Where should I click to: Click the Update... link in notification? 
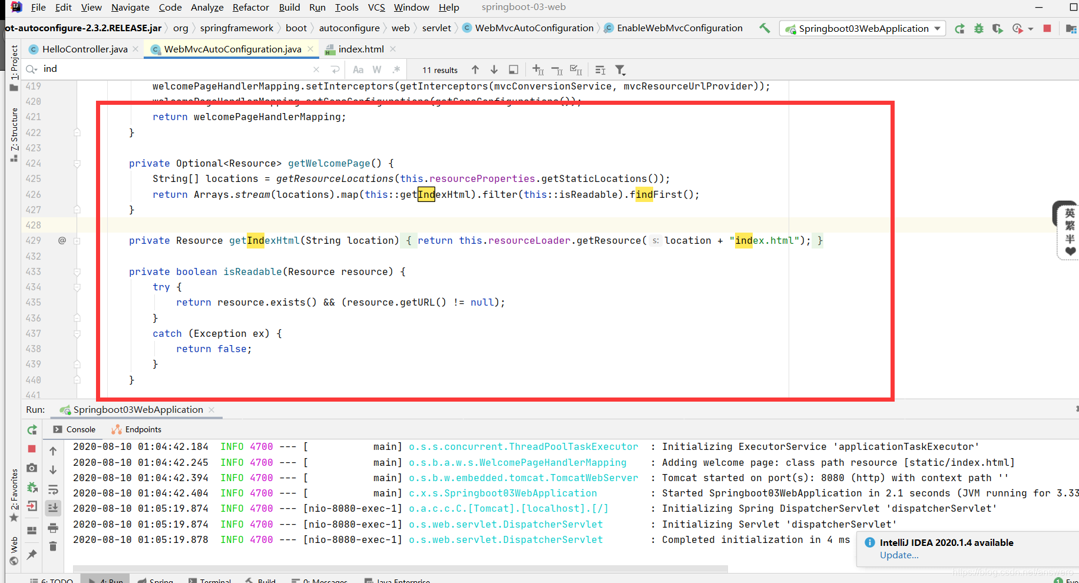click(x=899, y=555)
